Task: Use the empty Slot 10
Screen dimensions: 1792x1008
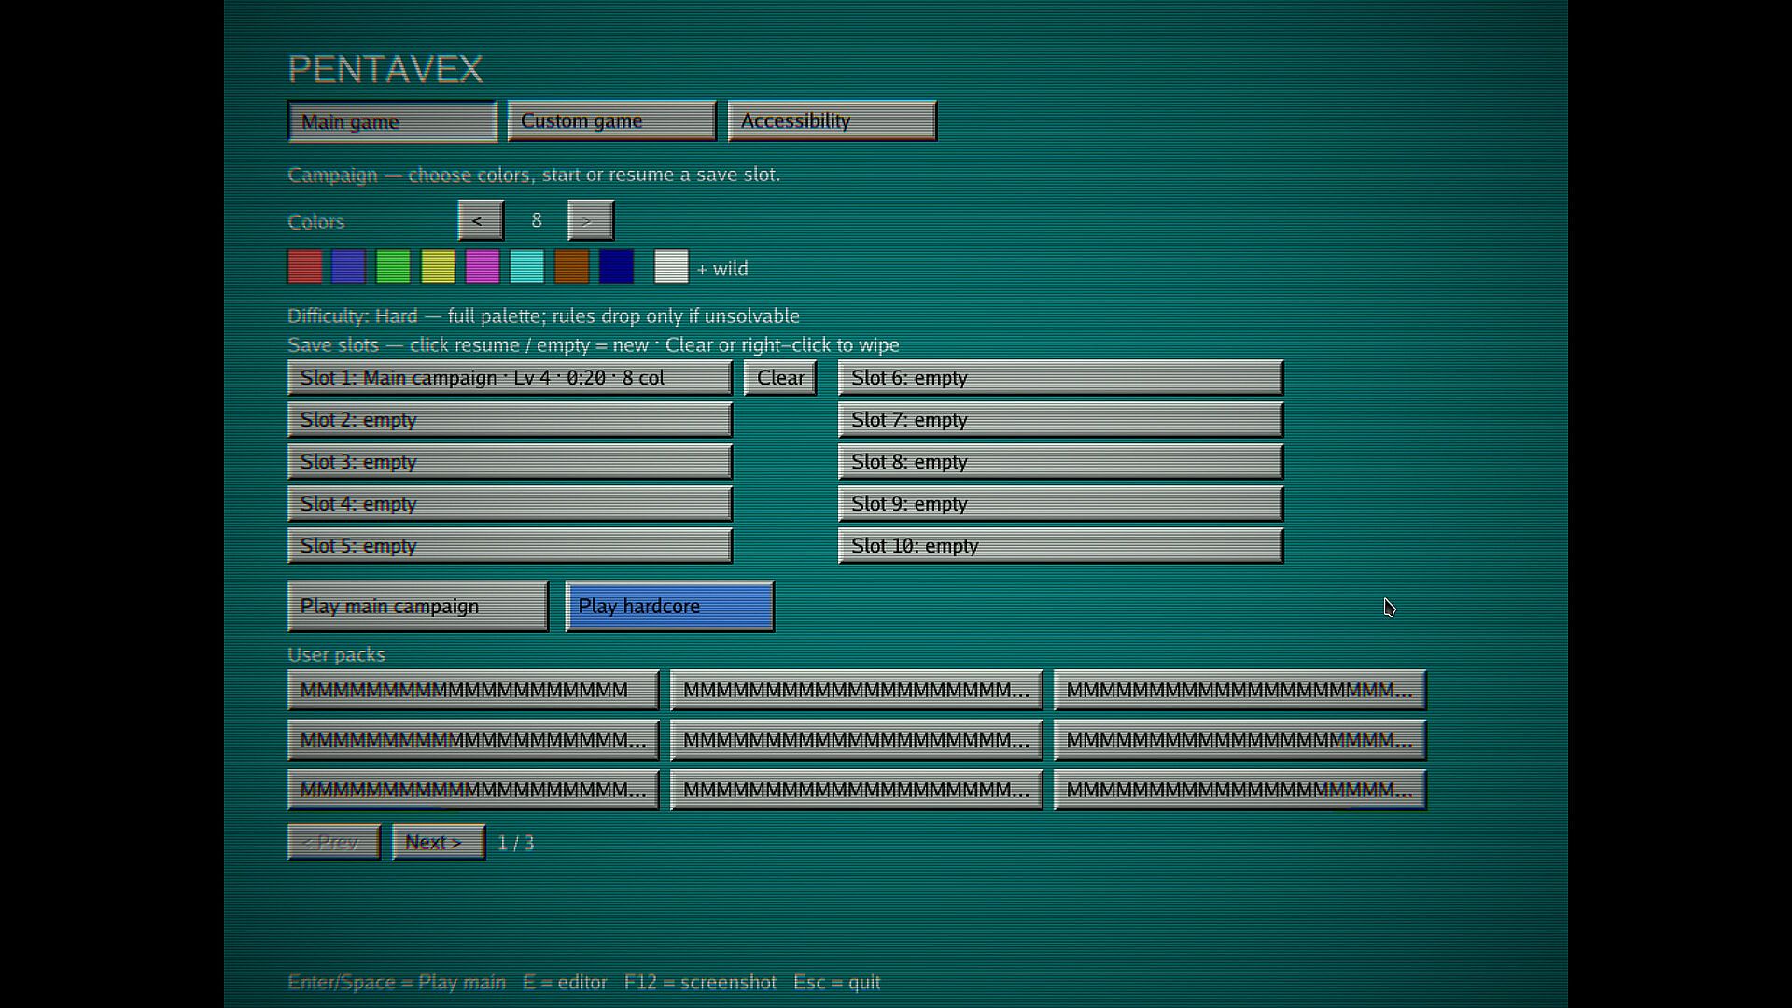Action: tap(1060, 546)
